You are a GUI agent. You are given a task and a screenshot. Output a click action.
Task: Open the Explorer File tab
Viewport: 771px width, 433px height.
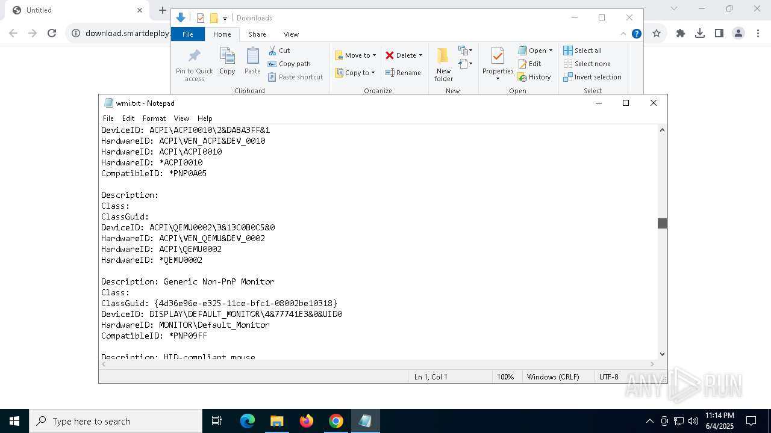[x=188, y=34]
